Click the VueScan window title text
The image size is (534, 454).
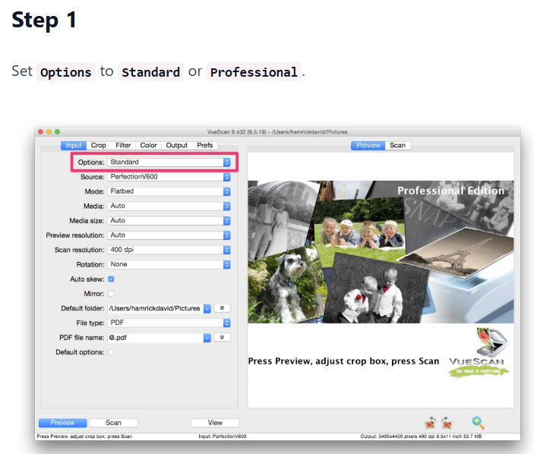277,132
